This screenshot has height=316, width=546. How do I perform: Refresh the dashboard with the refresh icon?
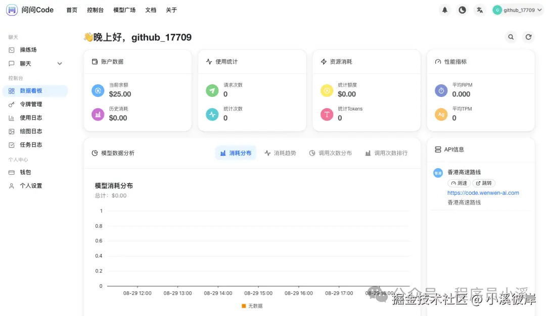[x=528, y=36]
